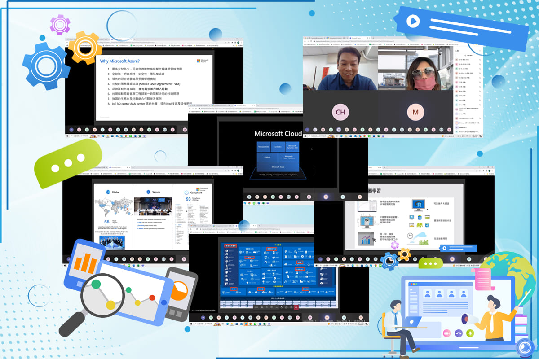
Task: Select the Microsoft Power Platform tile
Action: pos(288,158)
